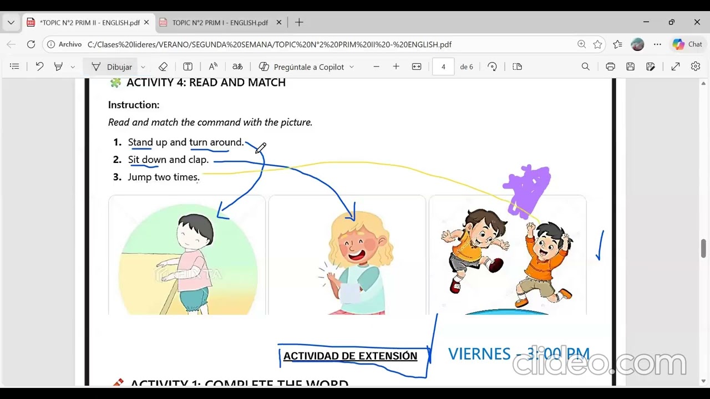Viewport: 710px width, 399px height.
Task: Fit the page to width
Action: (417, 66)
